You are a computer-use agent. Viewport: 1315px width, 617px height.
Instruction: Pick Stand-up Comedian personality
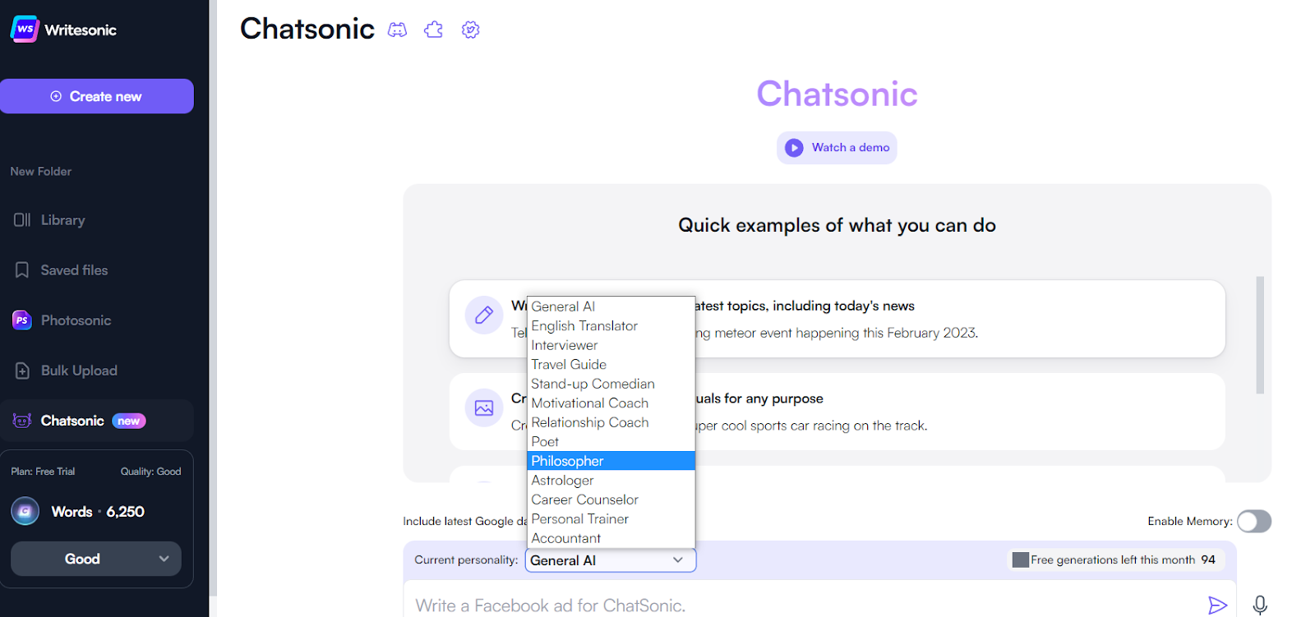[x=611, y=384]
